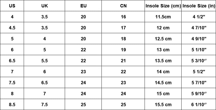Click US size 8 cell
Screen dimensions: 216x110
click(12, 93)
